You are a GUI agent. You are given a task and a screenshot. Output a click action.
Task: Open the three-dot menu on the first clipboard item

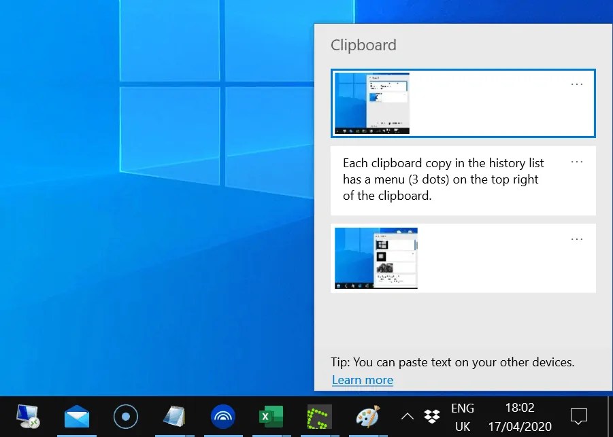tap(576, 84)
